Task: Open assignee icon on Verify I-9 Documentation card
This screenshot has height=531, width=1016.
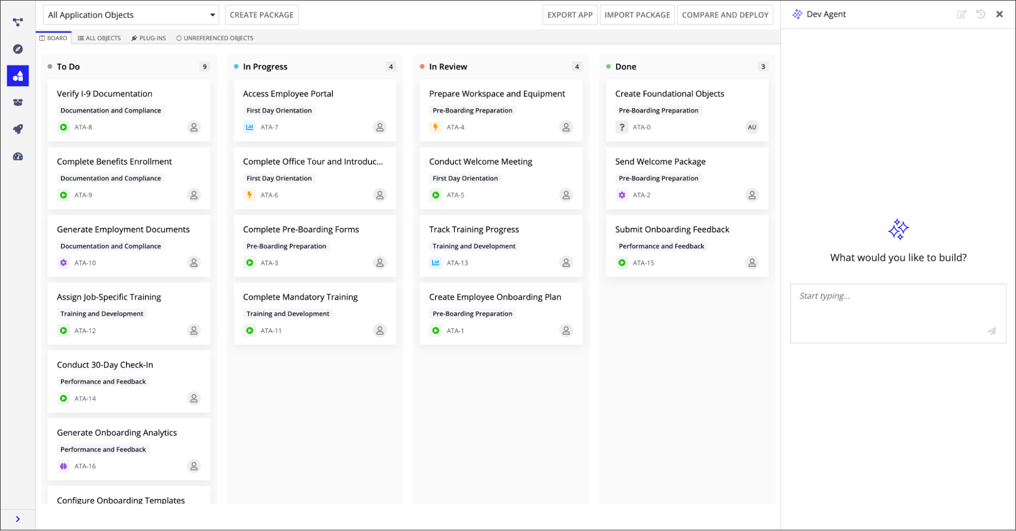Action: (194, 127)
